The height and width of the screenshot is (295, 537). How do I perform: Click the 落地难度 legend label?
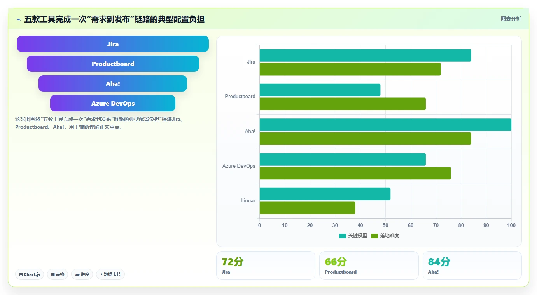click(x=390, y=236)
